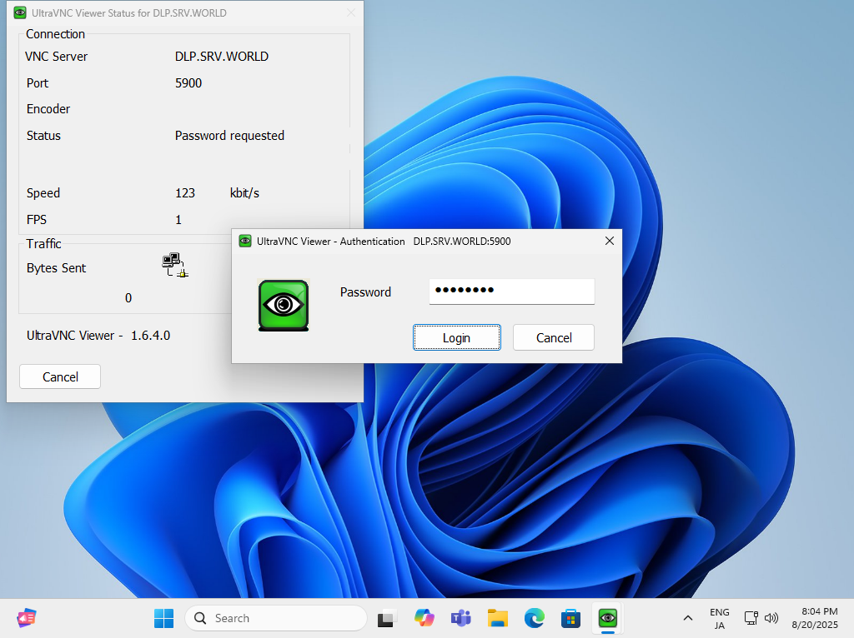Screen dimensions: 854x638
Task: Click the version text 1.6.4.0
Action: point(150,336)
